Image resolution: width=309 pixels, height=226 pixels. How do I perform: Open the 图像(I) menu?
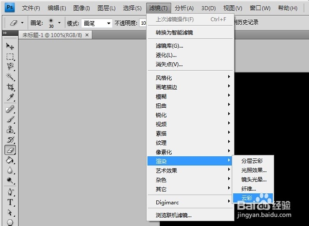pyautogui.click(x=82, y=8)
